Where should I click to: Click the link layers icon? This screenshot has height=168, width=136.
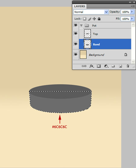[84, 66]
